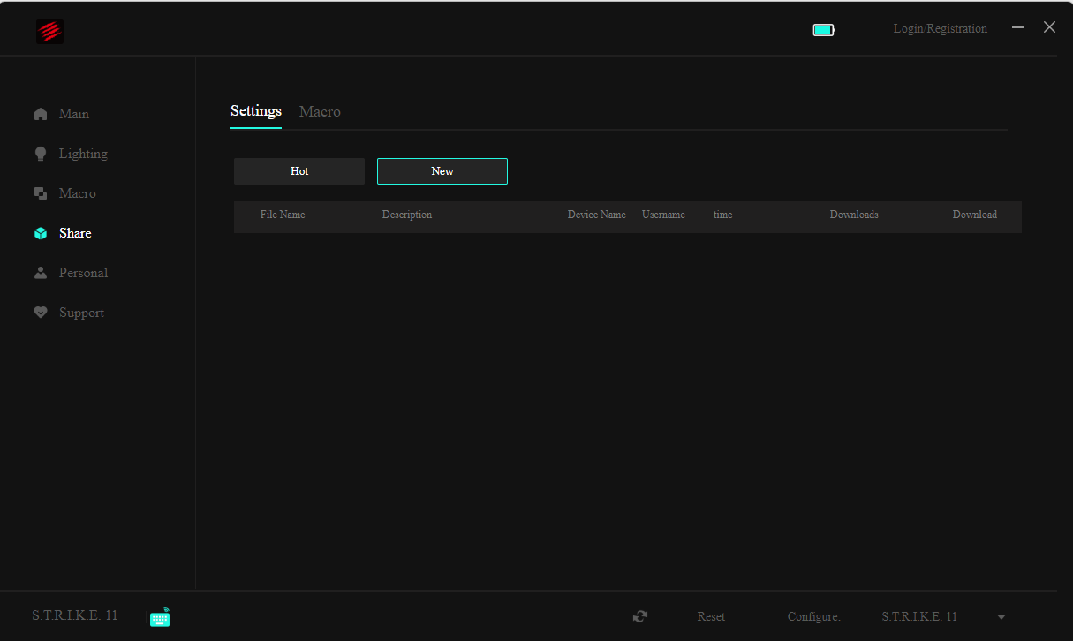Click the File Name column header

283,215
